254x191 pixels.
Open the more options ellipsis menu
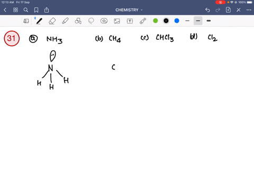[x=249, y=10]
